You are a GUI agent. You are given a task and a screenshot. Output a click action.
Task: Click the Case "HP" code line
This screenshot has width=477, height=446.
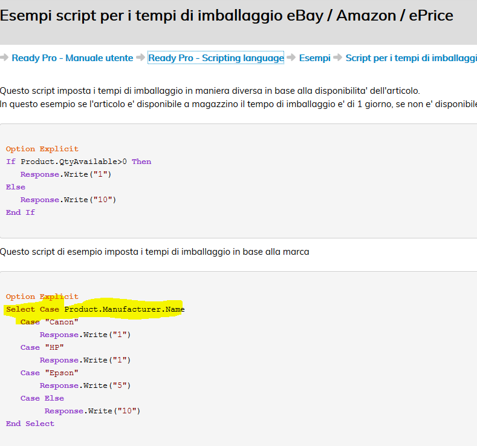click(42, 347)
